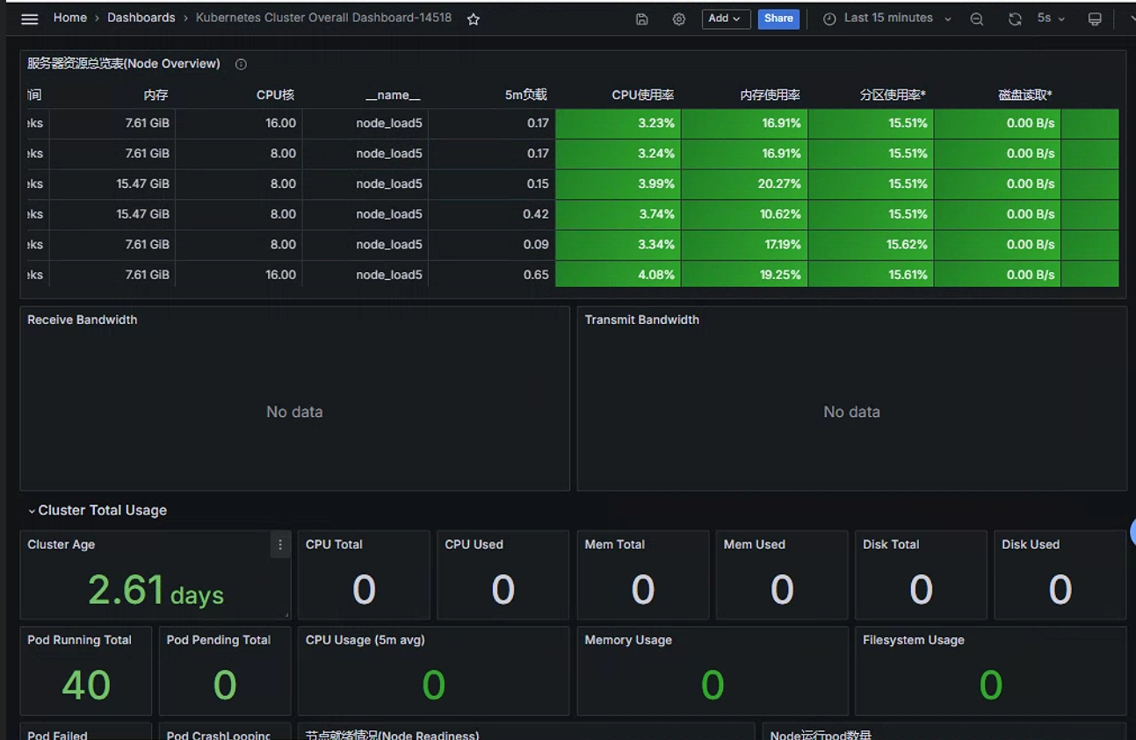Sort by the 磁盘读取* column header
This screenshot has height=740, width=1136.
coord(1025,95)
